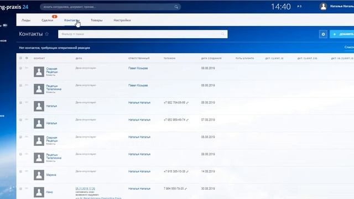The height and width of the screenshot is (199, 354).
Task: Open grid column settings gear in table header
Action: tap(27, 58)
